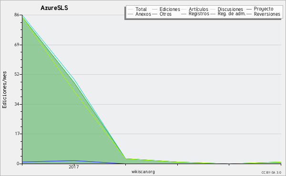Click the 69 y-axis value
This screenshot has height=176, width=286.
point(17,45)
